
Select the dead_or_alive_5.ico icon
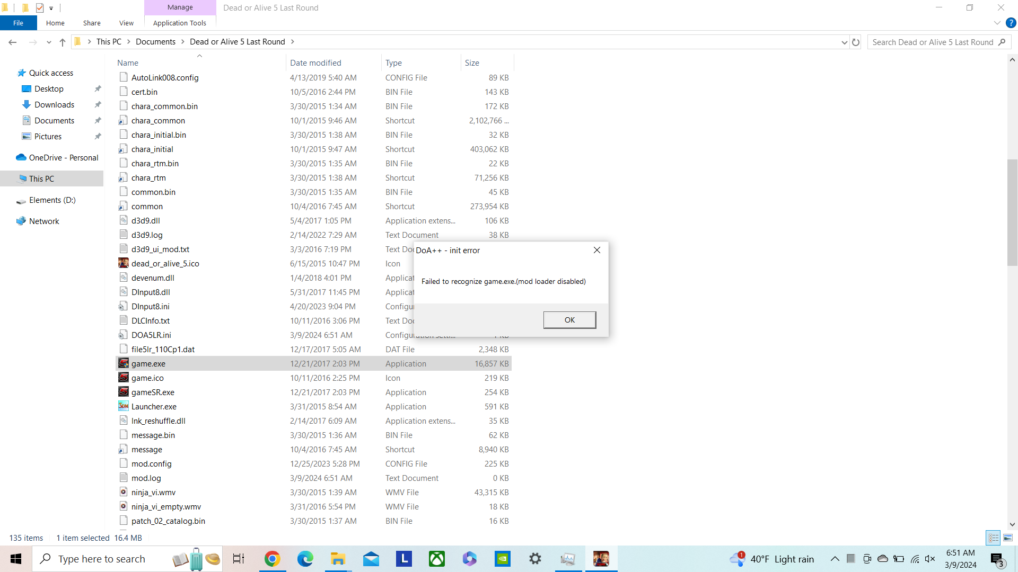pyautogui.click(x=124, y=263)
